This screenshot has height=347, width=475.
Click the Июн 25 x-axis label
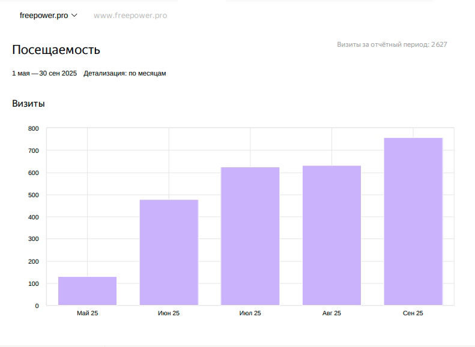(169, 313)
